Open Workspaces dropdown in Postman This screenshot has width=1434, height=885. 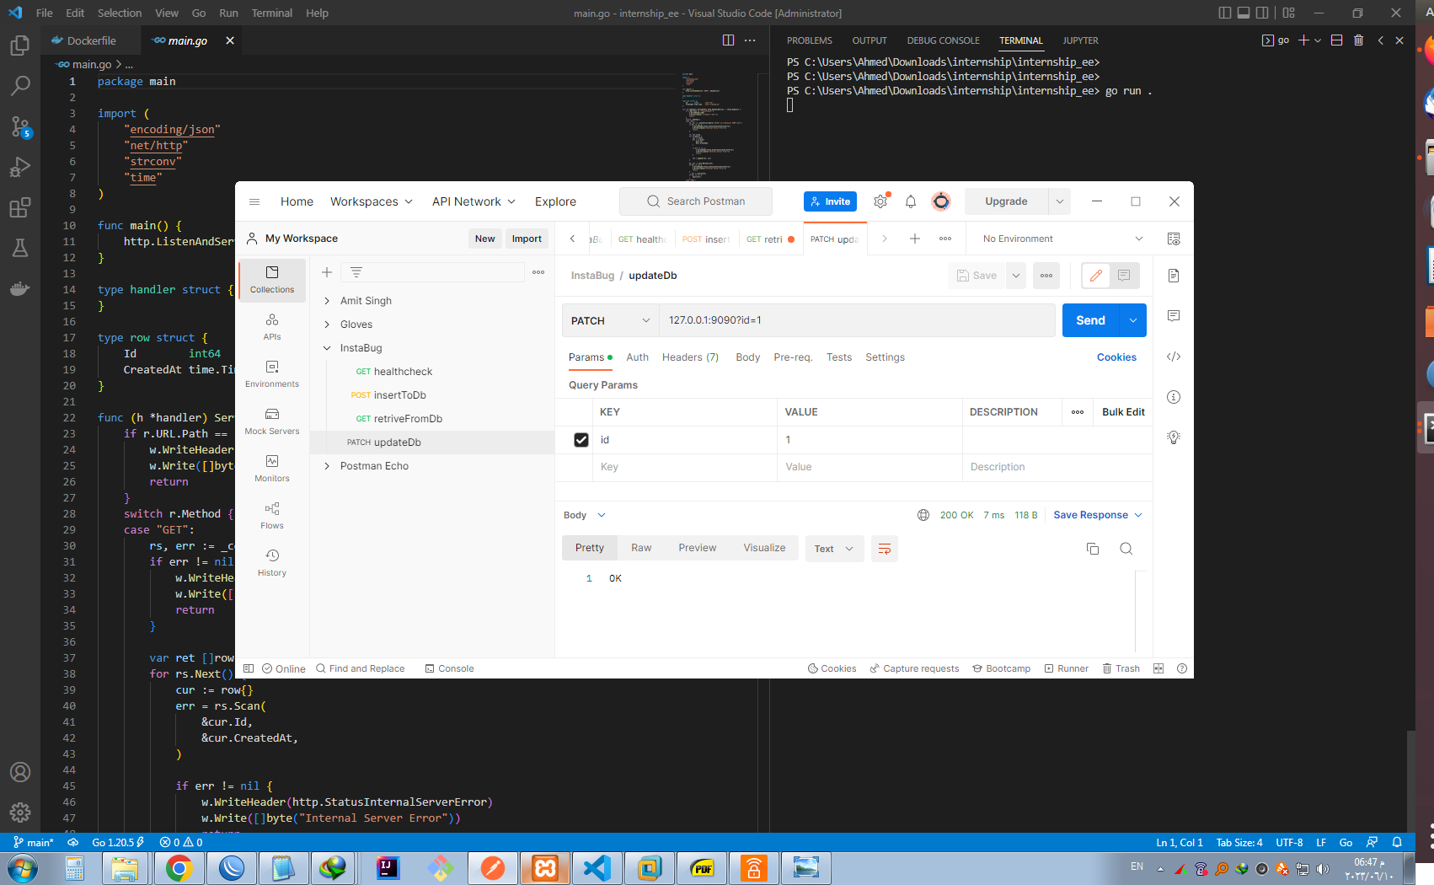372,201
